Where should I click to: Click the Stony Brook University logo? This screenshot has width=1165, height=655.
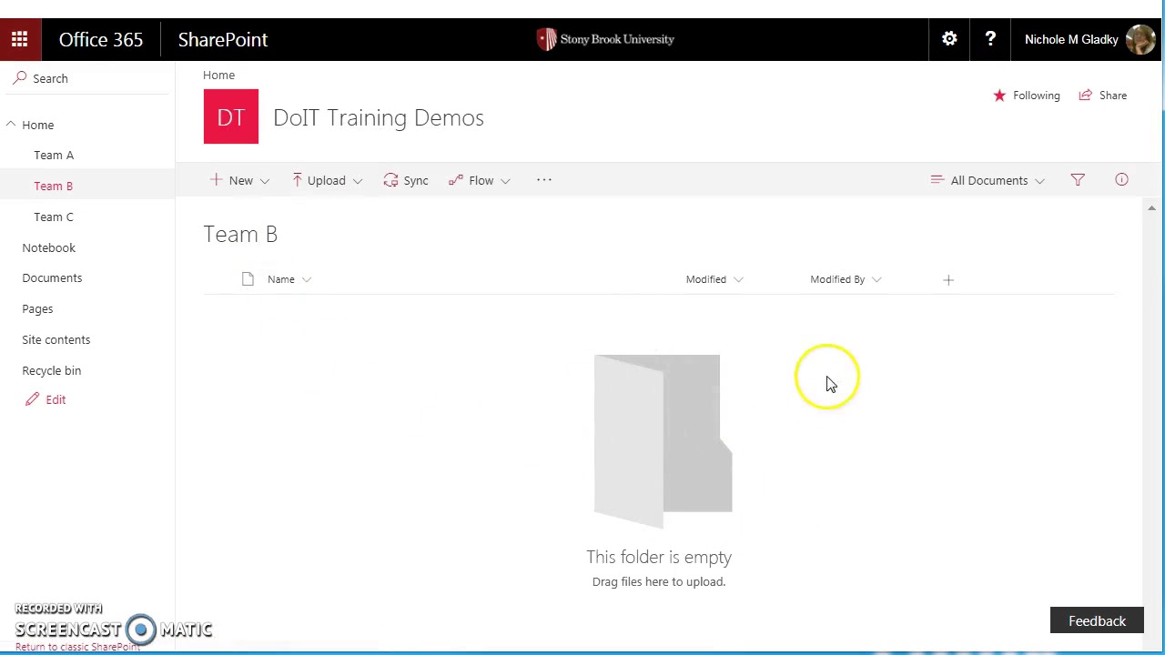(x=605, y=39)
